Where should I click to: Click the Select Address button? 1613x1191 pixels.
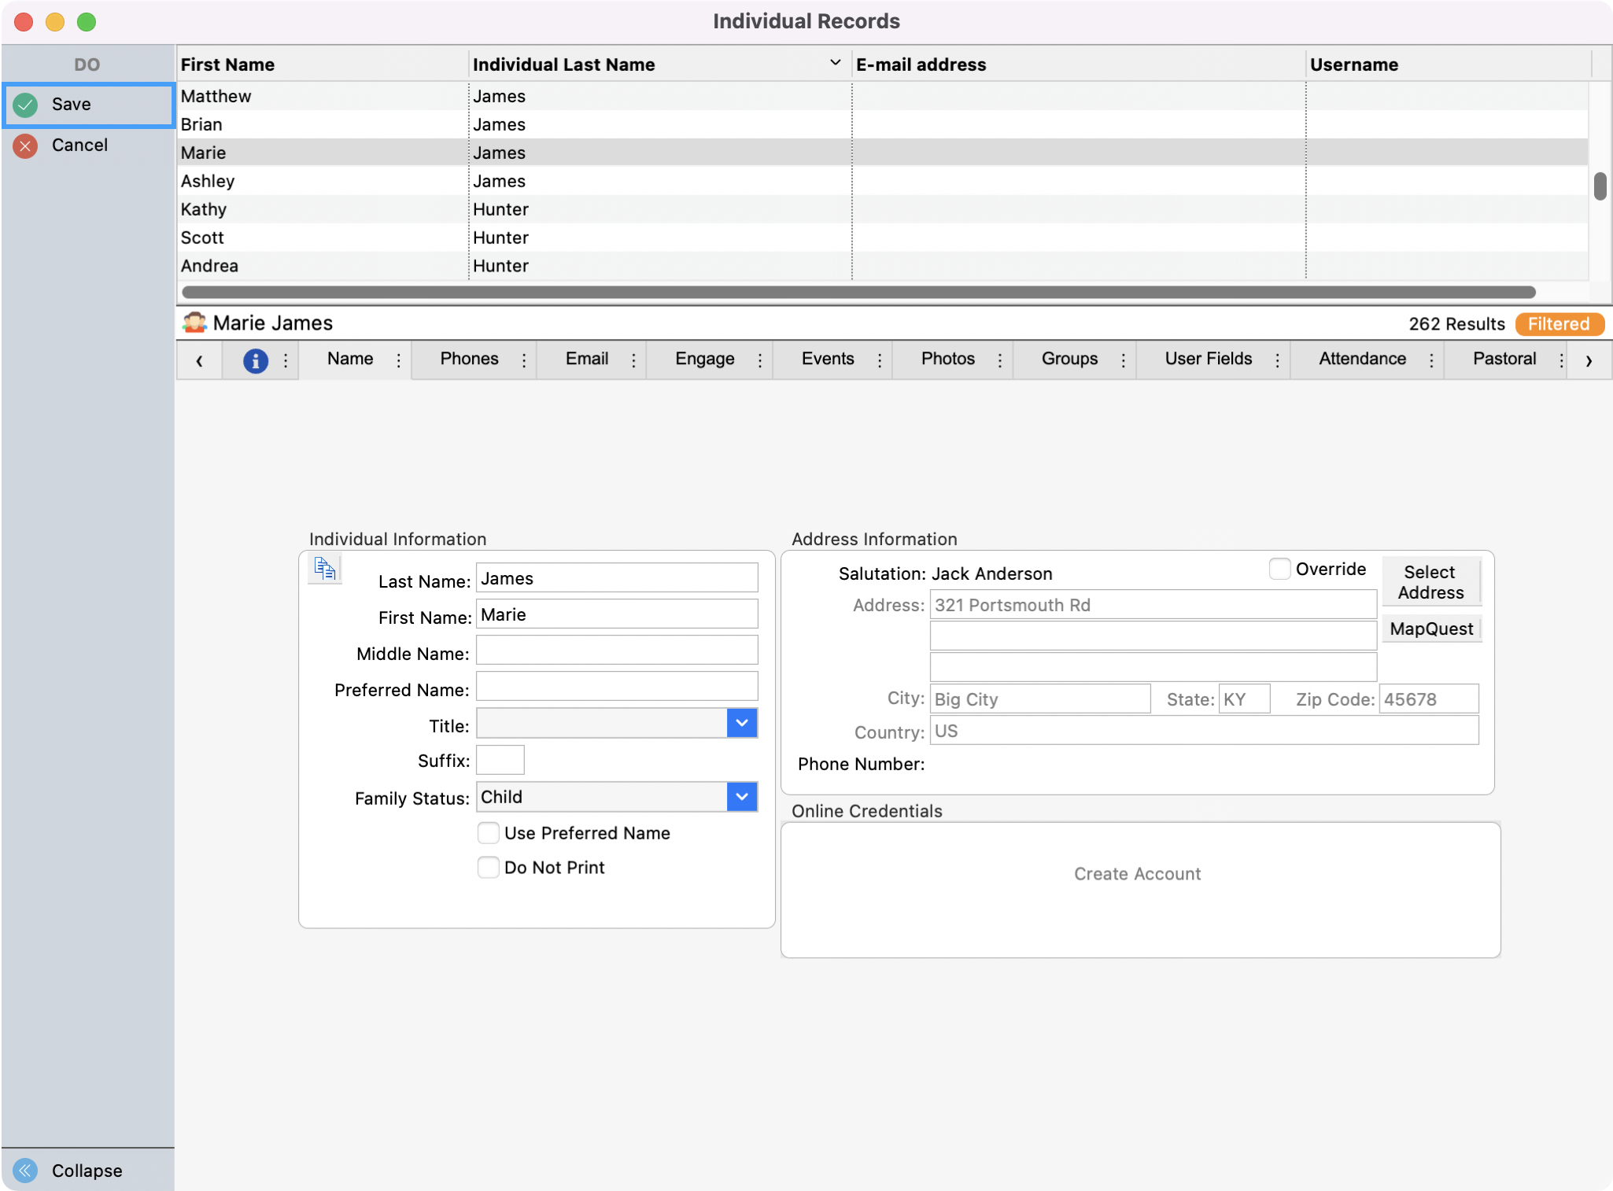1430,582
